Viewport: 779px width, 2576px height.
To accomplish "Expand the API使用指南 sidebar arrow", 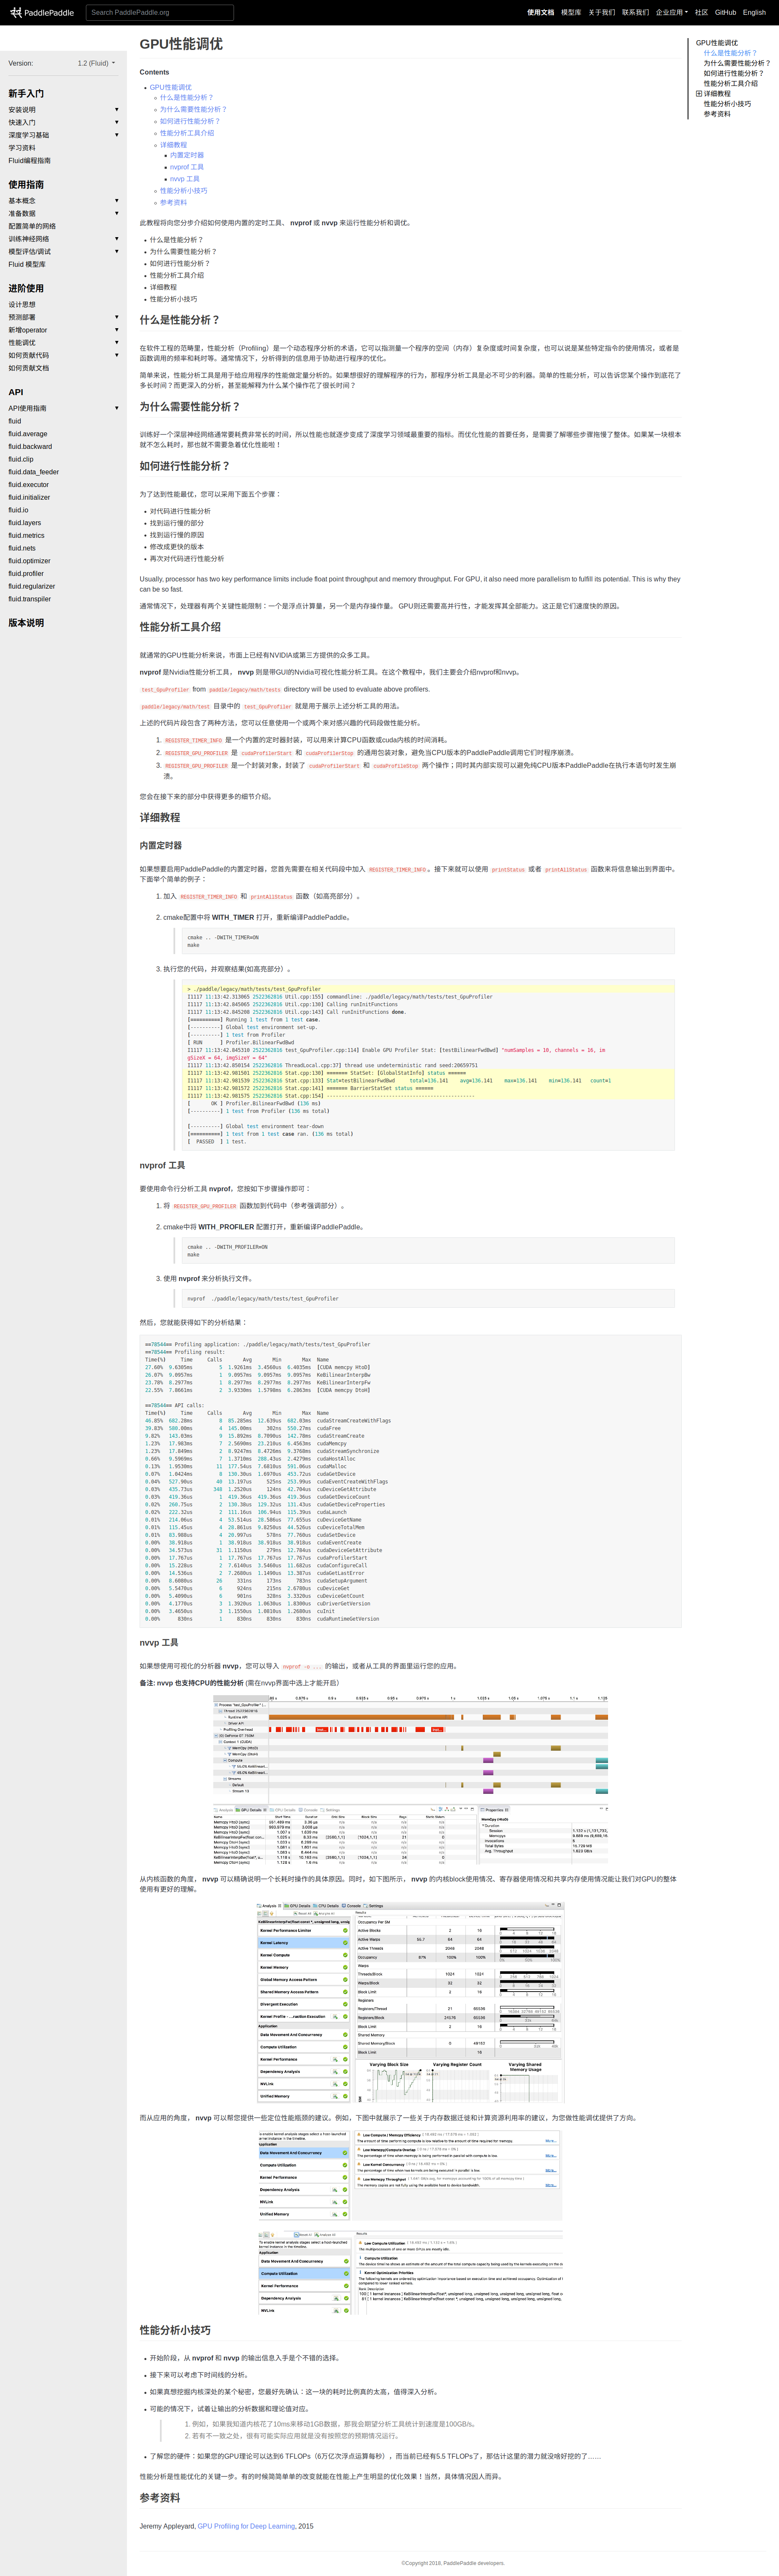I will (x=116, y=408).
